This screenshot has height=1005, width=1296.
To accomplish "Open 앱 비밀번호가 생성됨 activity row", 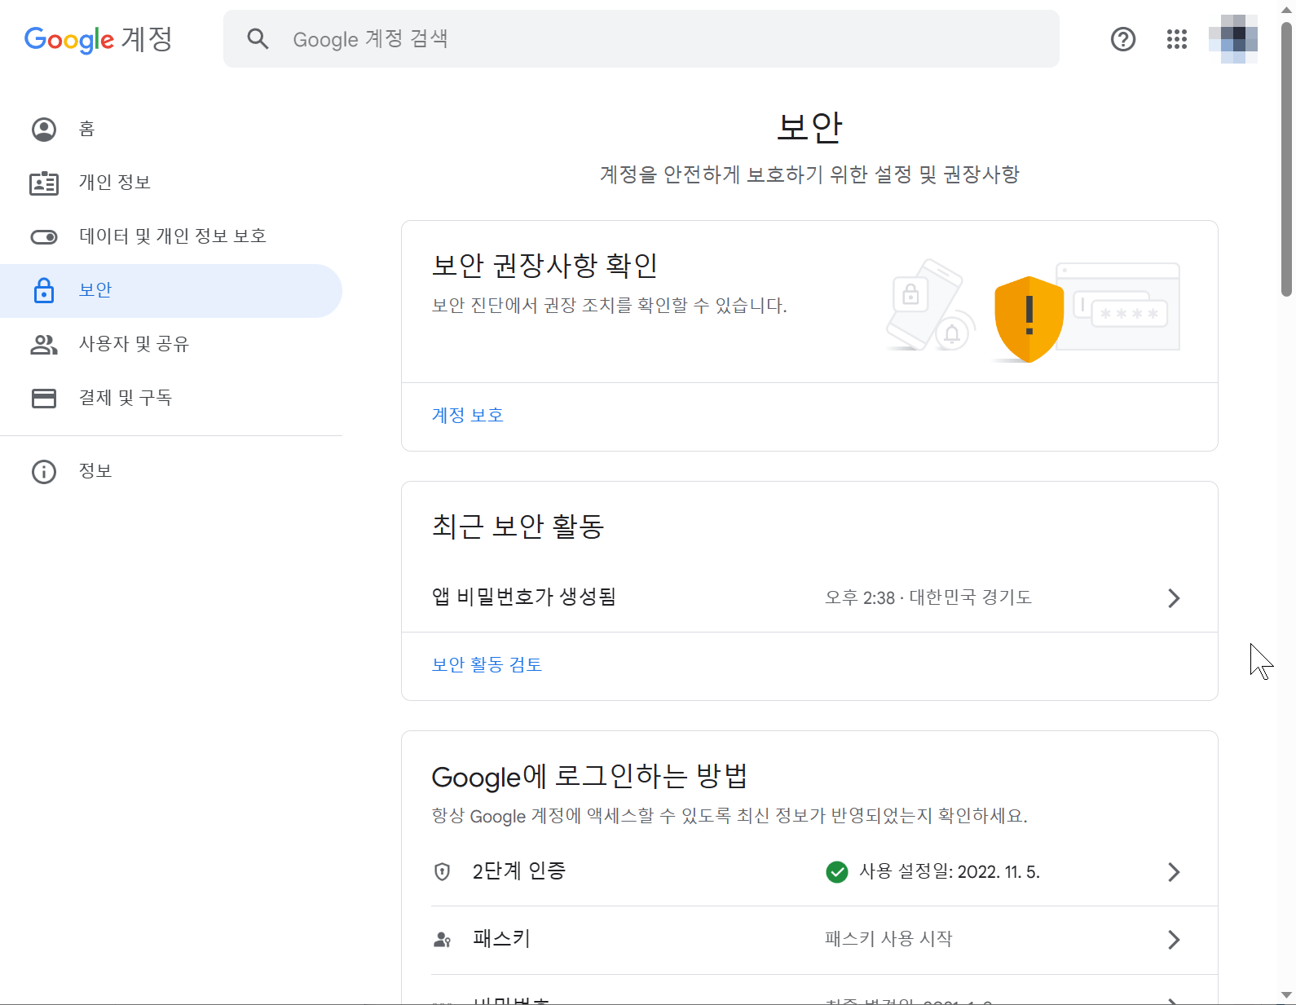I will 809,597.
